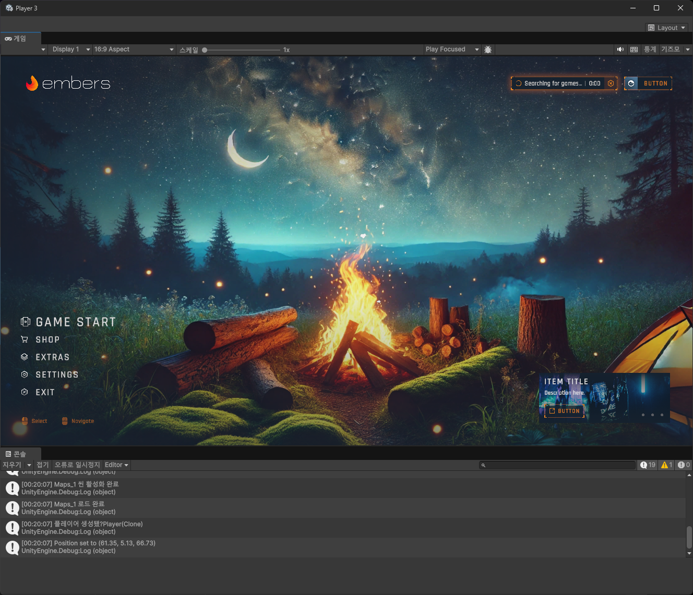Open the Layout dropdown
This screenshot has width=693, height=595.
667,28
